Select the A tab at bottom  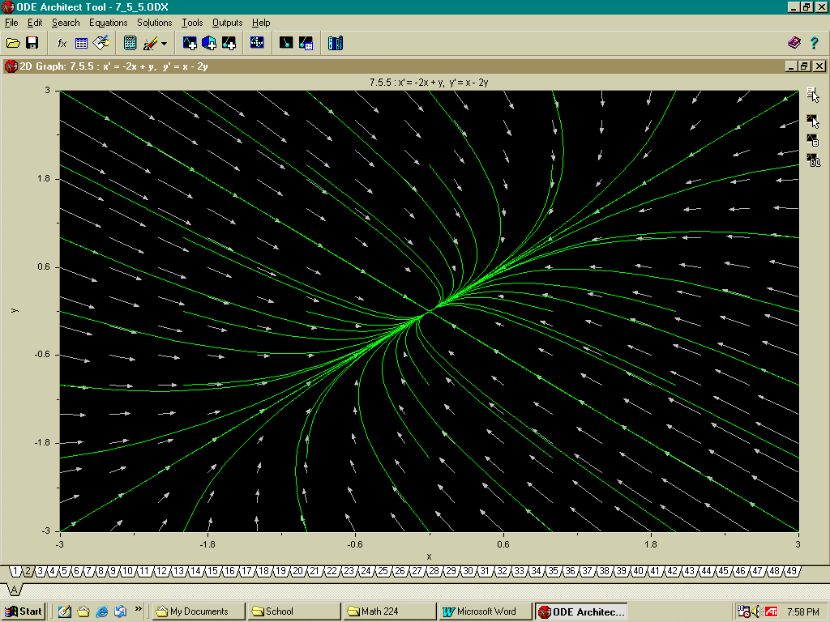[x=15, y=590]
